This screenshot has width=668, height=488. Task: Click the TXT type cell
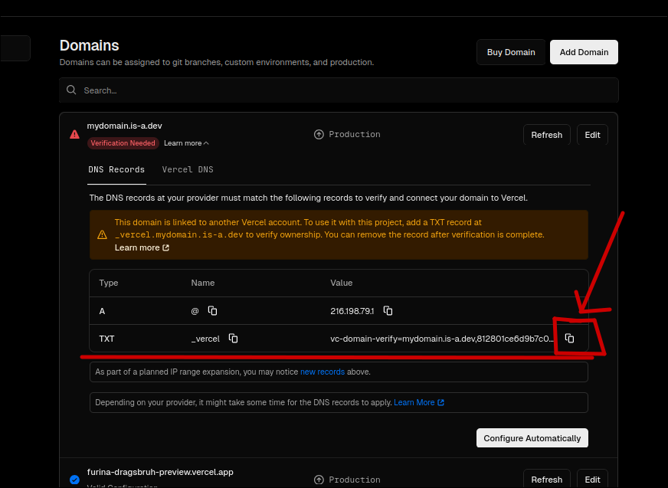pos(106,339)
